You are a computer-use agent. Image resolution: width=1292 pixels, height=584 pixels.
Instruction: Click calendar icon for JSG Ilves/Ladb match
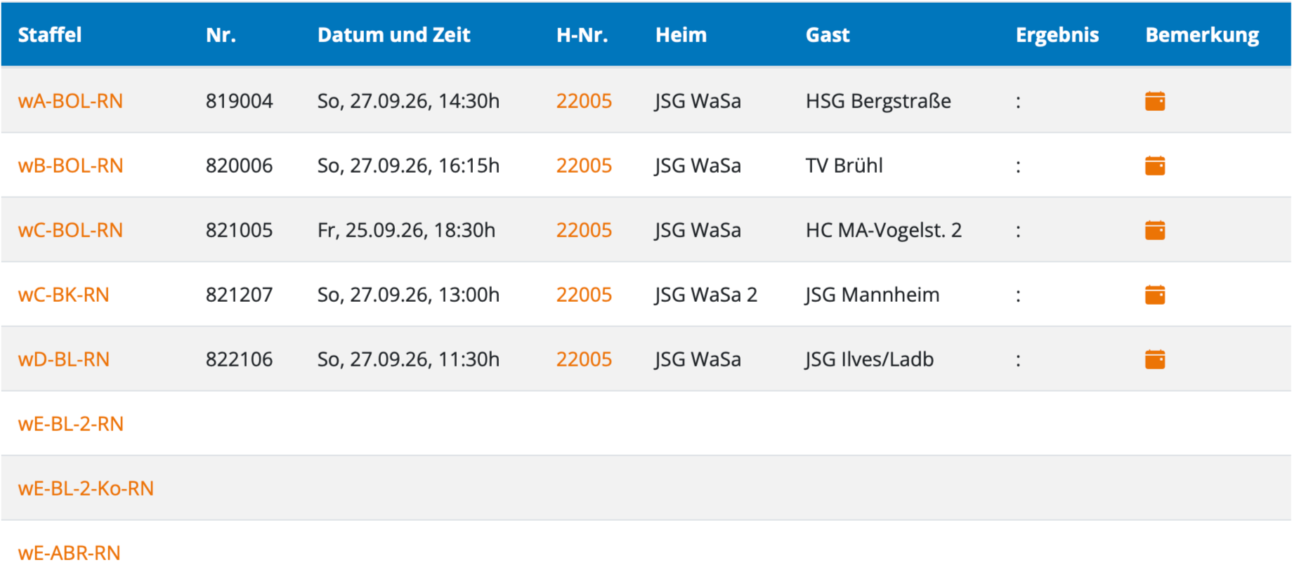(x=1154, y=359)
